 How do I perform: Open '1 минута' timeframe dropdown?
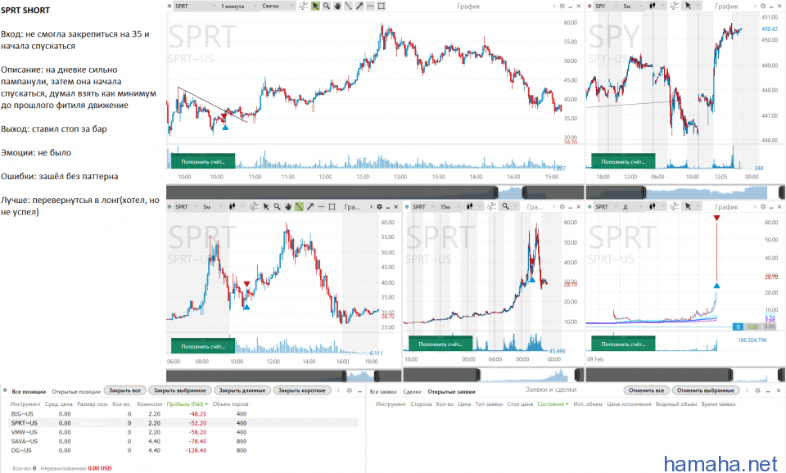click(238, 6)
